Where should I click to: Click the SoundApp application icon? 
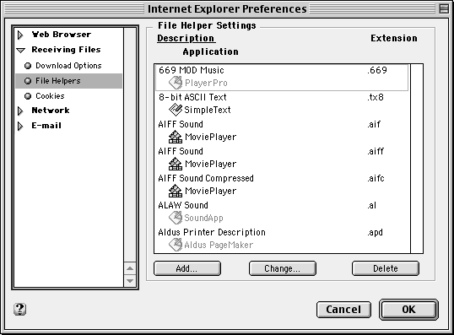click(176, 218)
